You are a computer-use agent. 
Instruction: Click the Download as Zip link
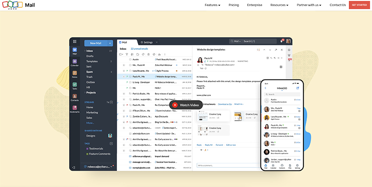225,104
